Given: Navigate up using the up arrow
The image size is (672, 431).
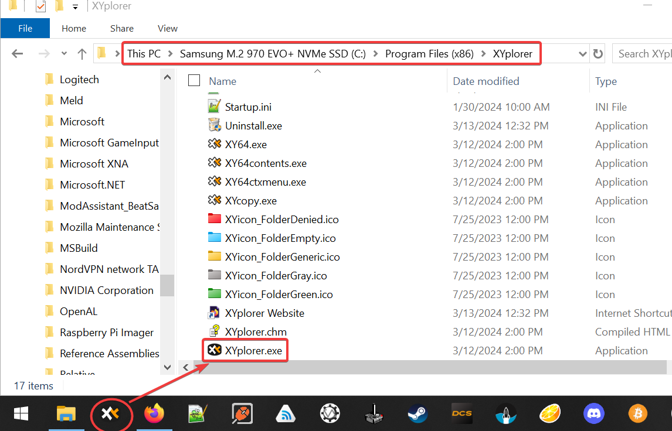Looking at the screenshot, I should [x=82, y=53].
